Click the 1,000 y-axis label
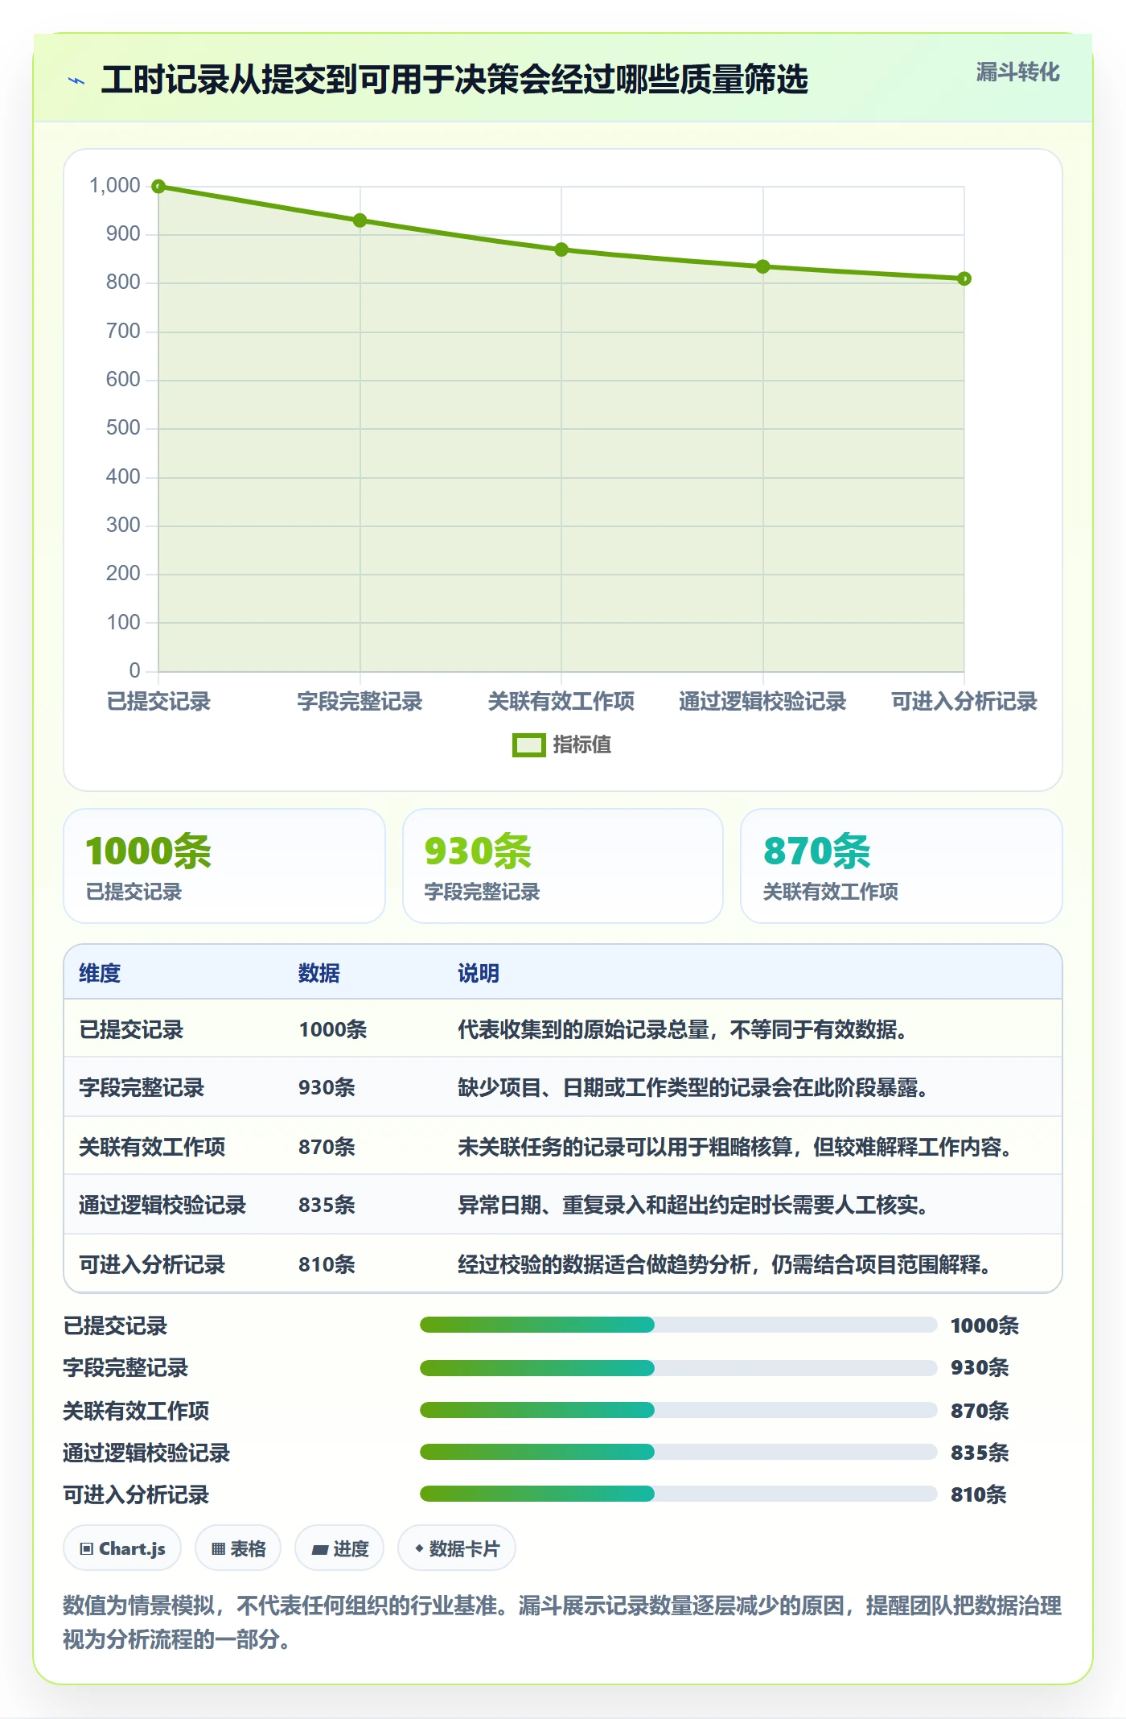Viewport: 1126px width, 1719px height. [x=115, y=186]
